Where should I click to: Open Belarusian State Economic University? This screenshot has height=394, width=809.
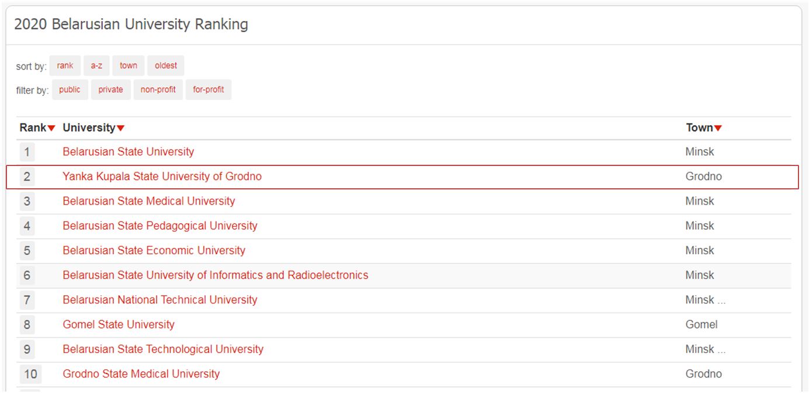click(154, 250)
